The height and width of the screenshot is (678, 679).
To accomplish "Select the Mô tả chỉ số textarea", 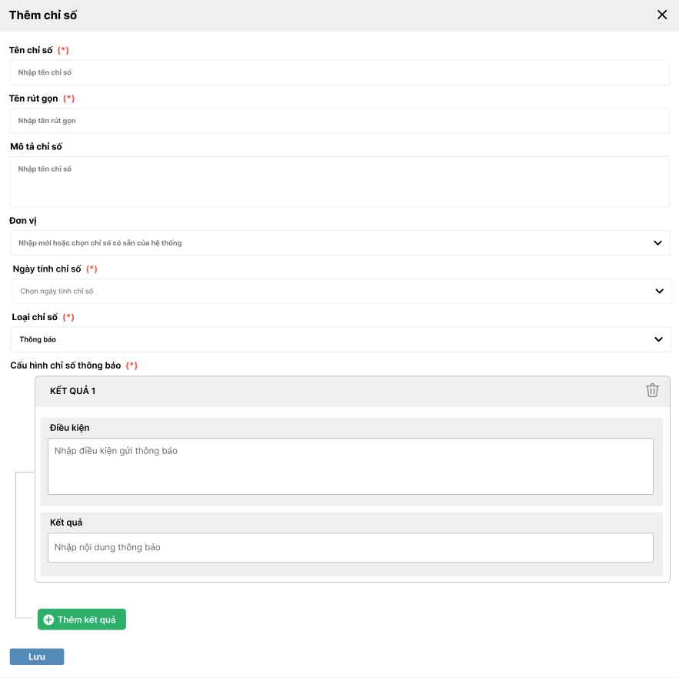I will [x=339, y=182].
